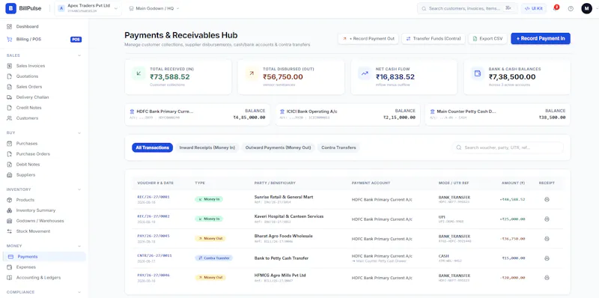Collapse the BUY sidebar section
The width and height of the screenshot is (599, 298).
tap(79, 133)
